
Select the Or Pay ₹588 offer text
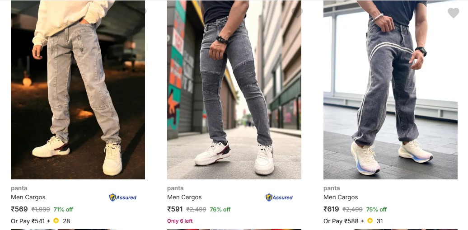[x=343, y=221]
